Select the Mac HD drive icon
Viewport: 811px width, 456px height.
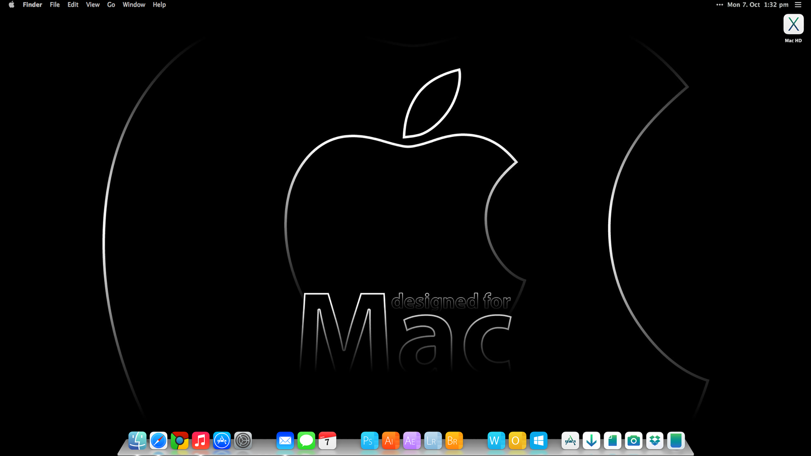pyautogui.click(x=794, y=24)
